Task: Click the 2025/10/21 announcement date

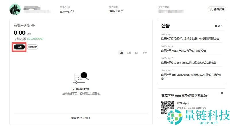Action: (x=167, y=34)
